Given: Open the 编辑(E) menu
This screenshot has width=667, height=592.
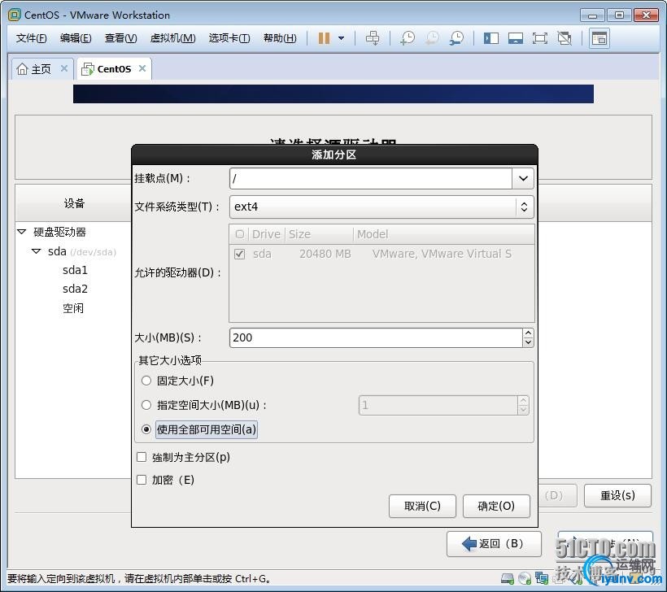Looking at the screenshot, I should click(76, 38).
